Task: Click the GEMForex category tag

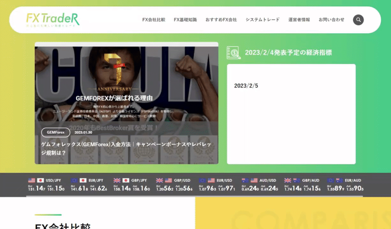Action: [56, 132]
